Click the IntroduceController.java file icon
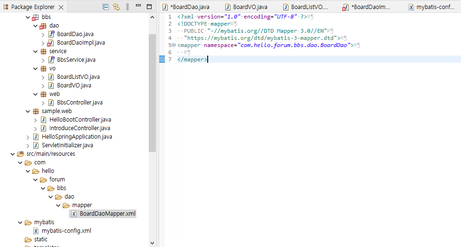Viewport: 461px width, 247px height. click(x=43, y=128)
